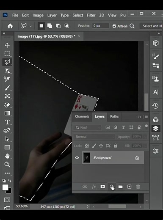Click the foreground color swatch
163x220 pixels.
tap(5, 187)
